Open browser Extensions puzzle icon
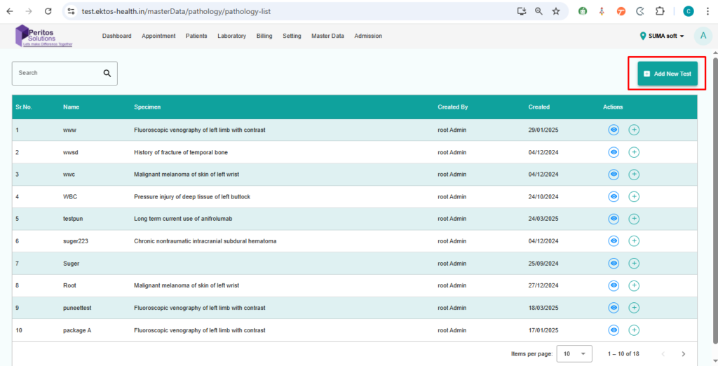 point(660,11)
